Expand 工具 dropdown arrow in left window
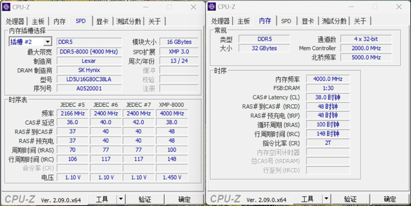 click(121, 199)
